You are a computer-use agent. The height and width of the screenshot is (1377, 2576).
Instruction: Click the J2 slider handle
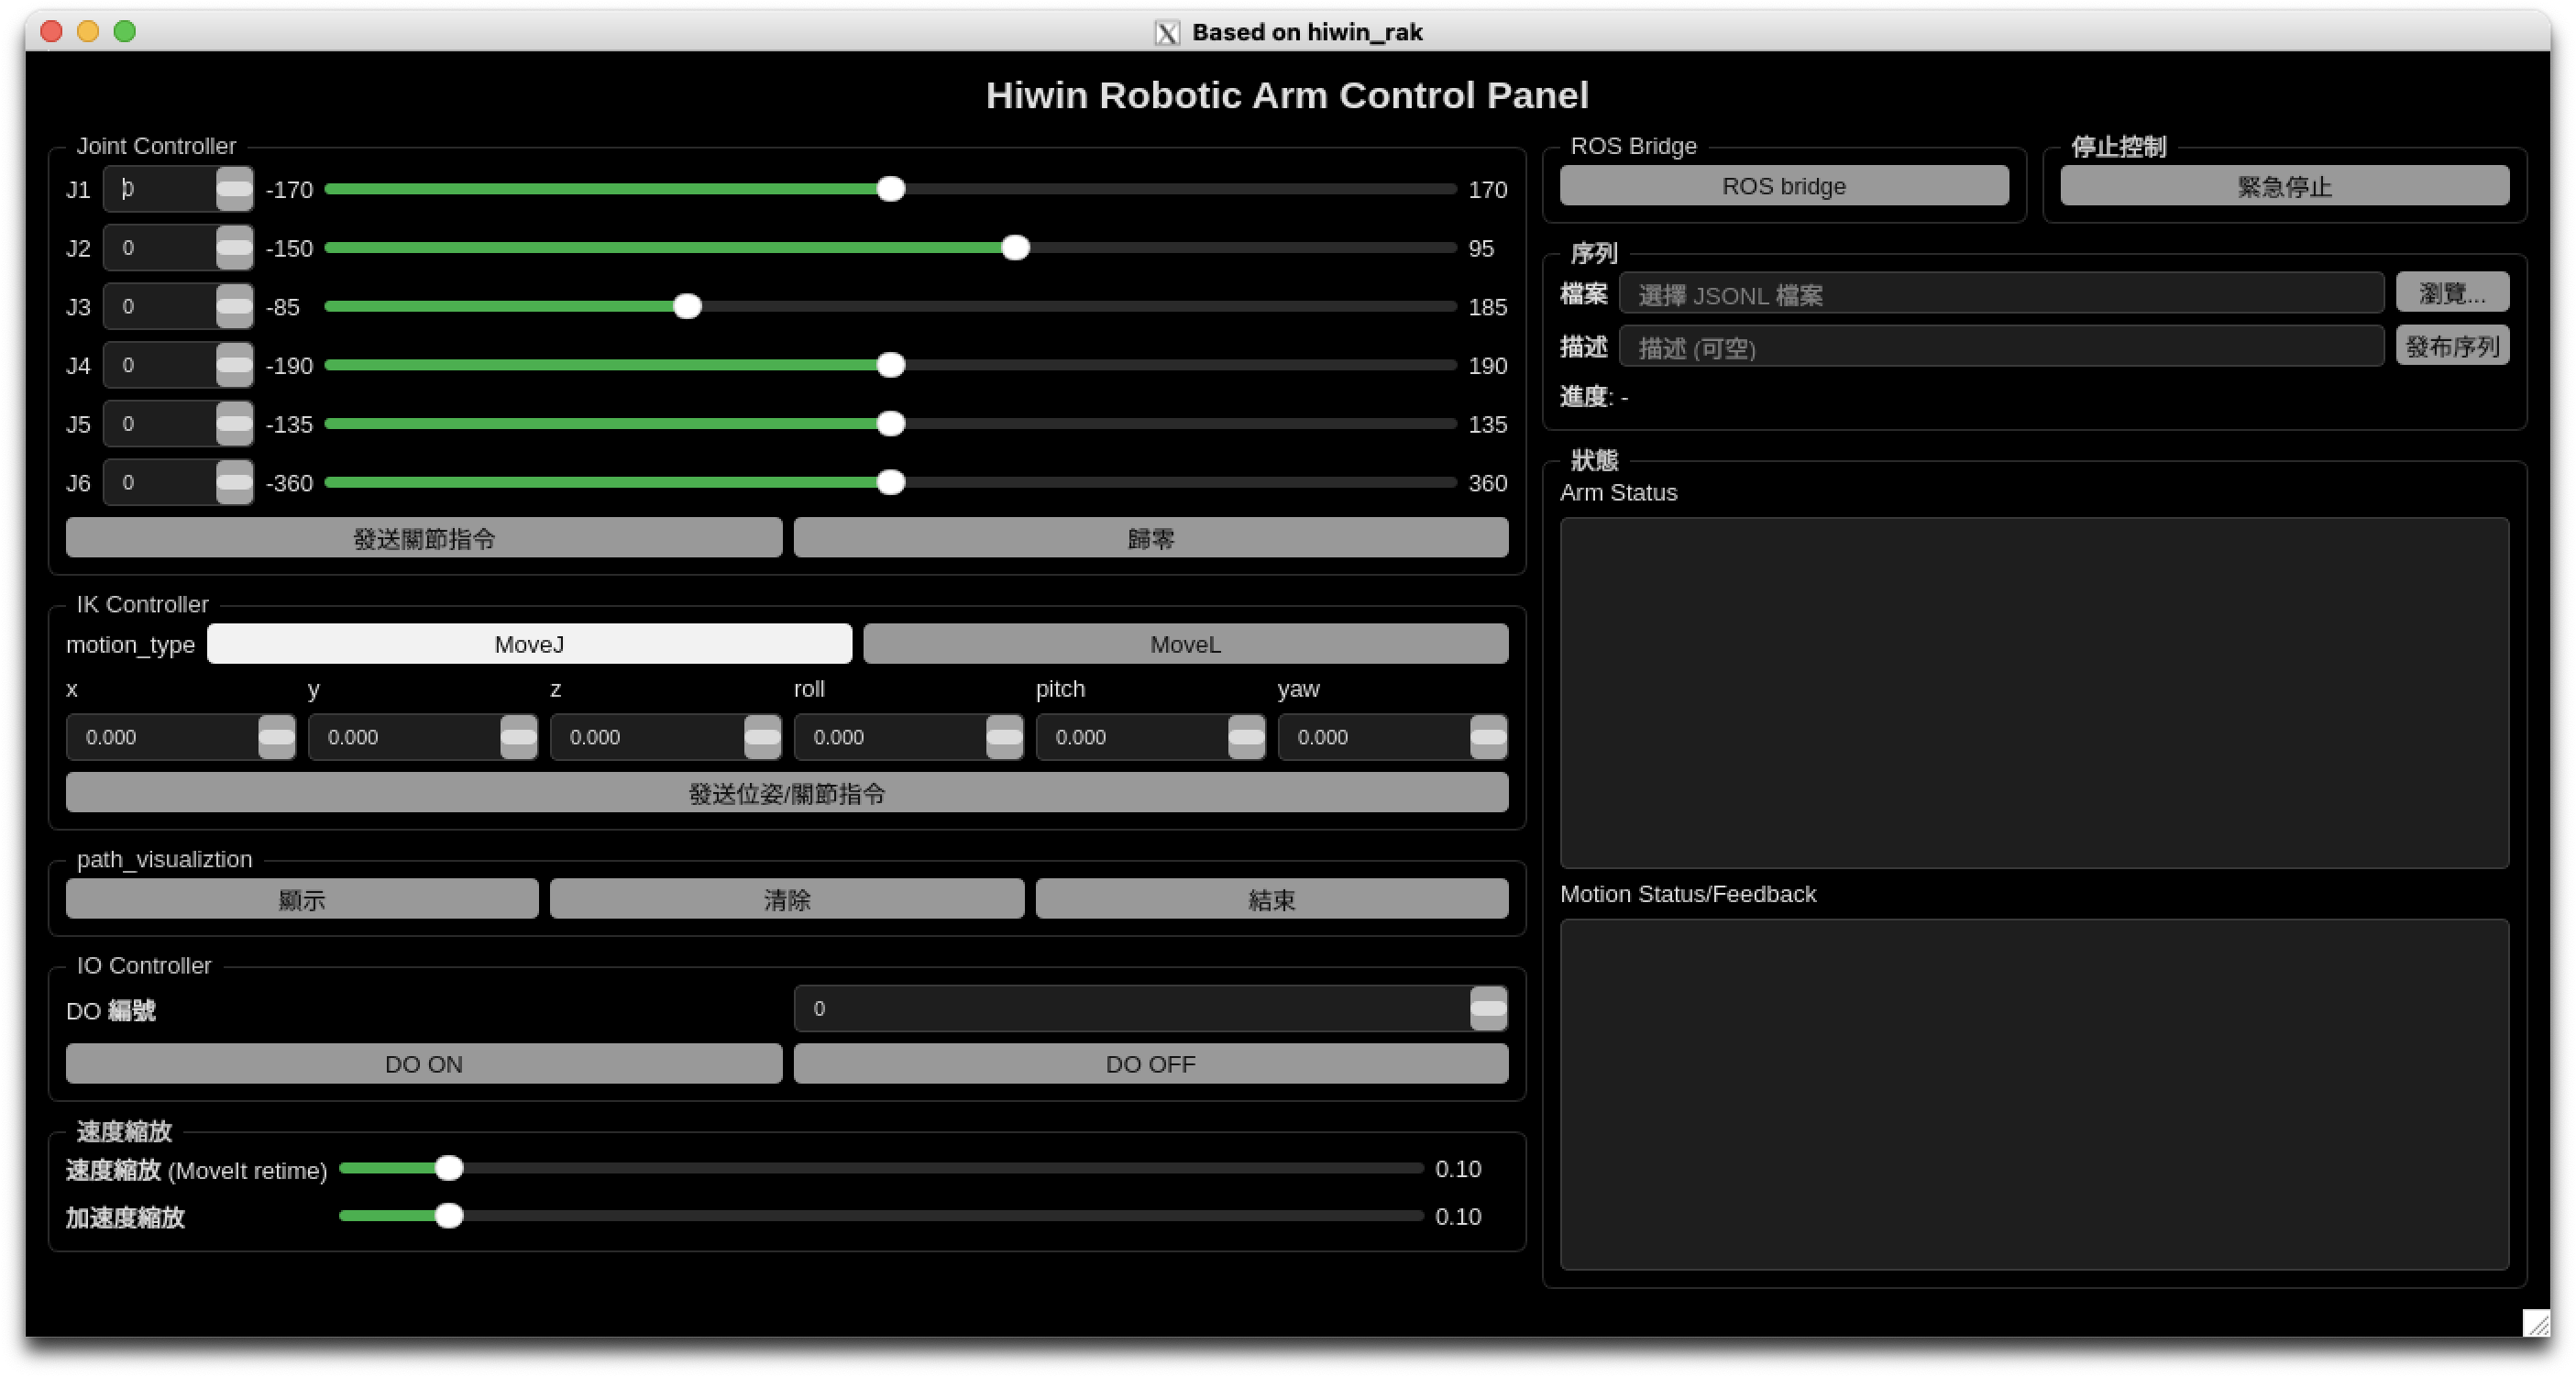coord(1015,248)
